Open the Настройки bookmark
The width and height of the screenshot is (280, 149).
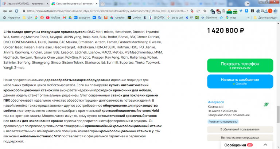pyautogui.click(x=11, y=17)
